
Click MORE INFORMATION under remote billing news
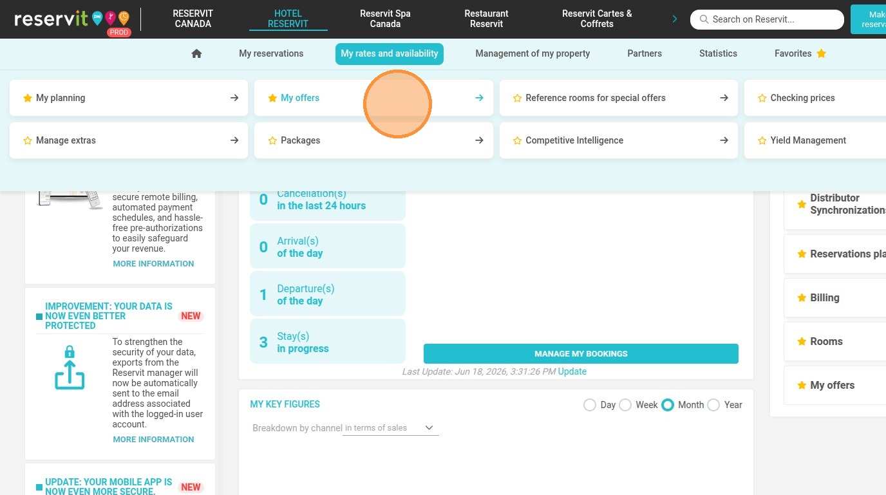pos(153,264)
